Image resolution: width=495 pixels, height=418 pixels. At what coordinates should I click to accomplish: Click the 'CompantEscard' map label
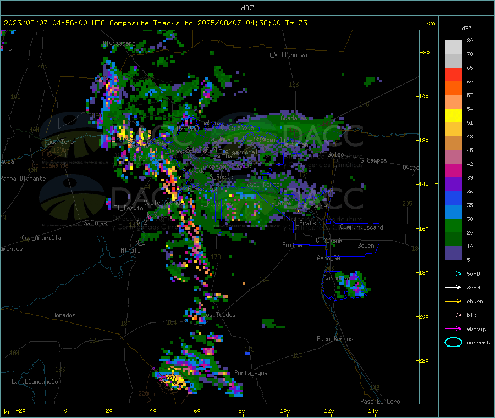point(361,227)
